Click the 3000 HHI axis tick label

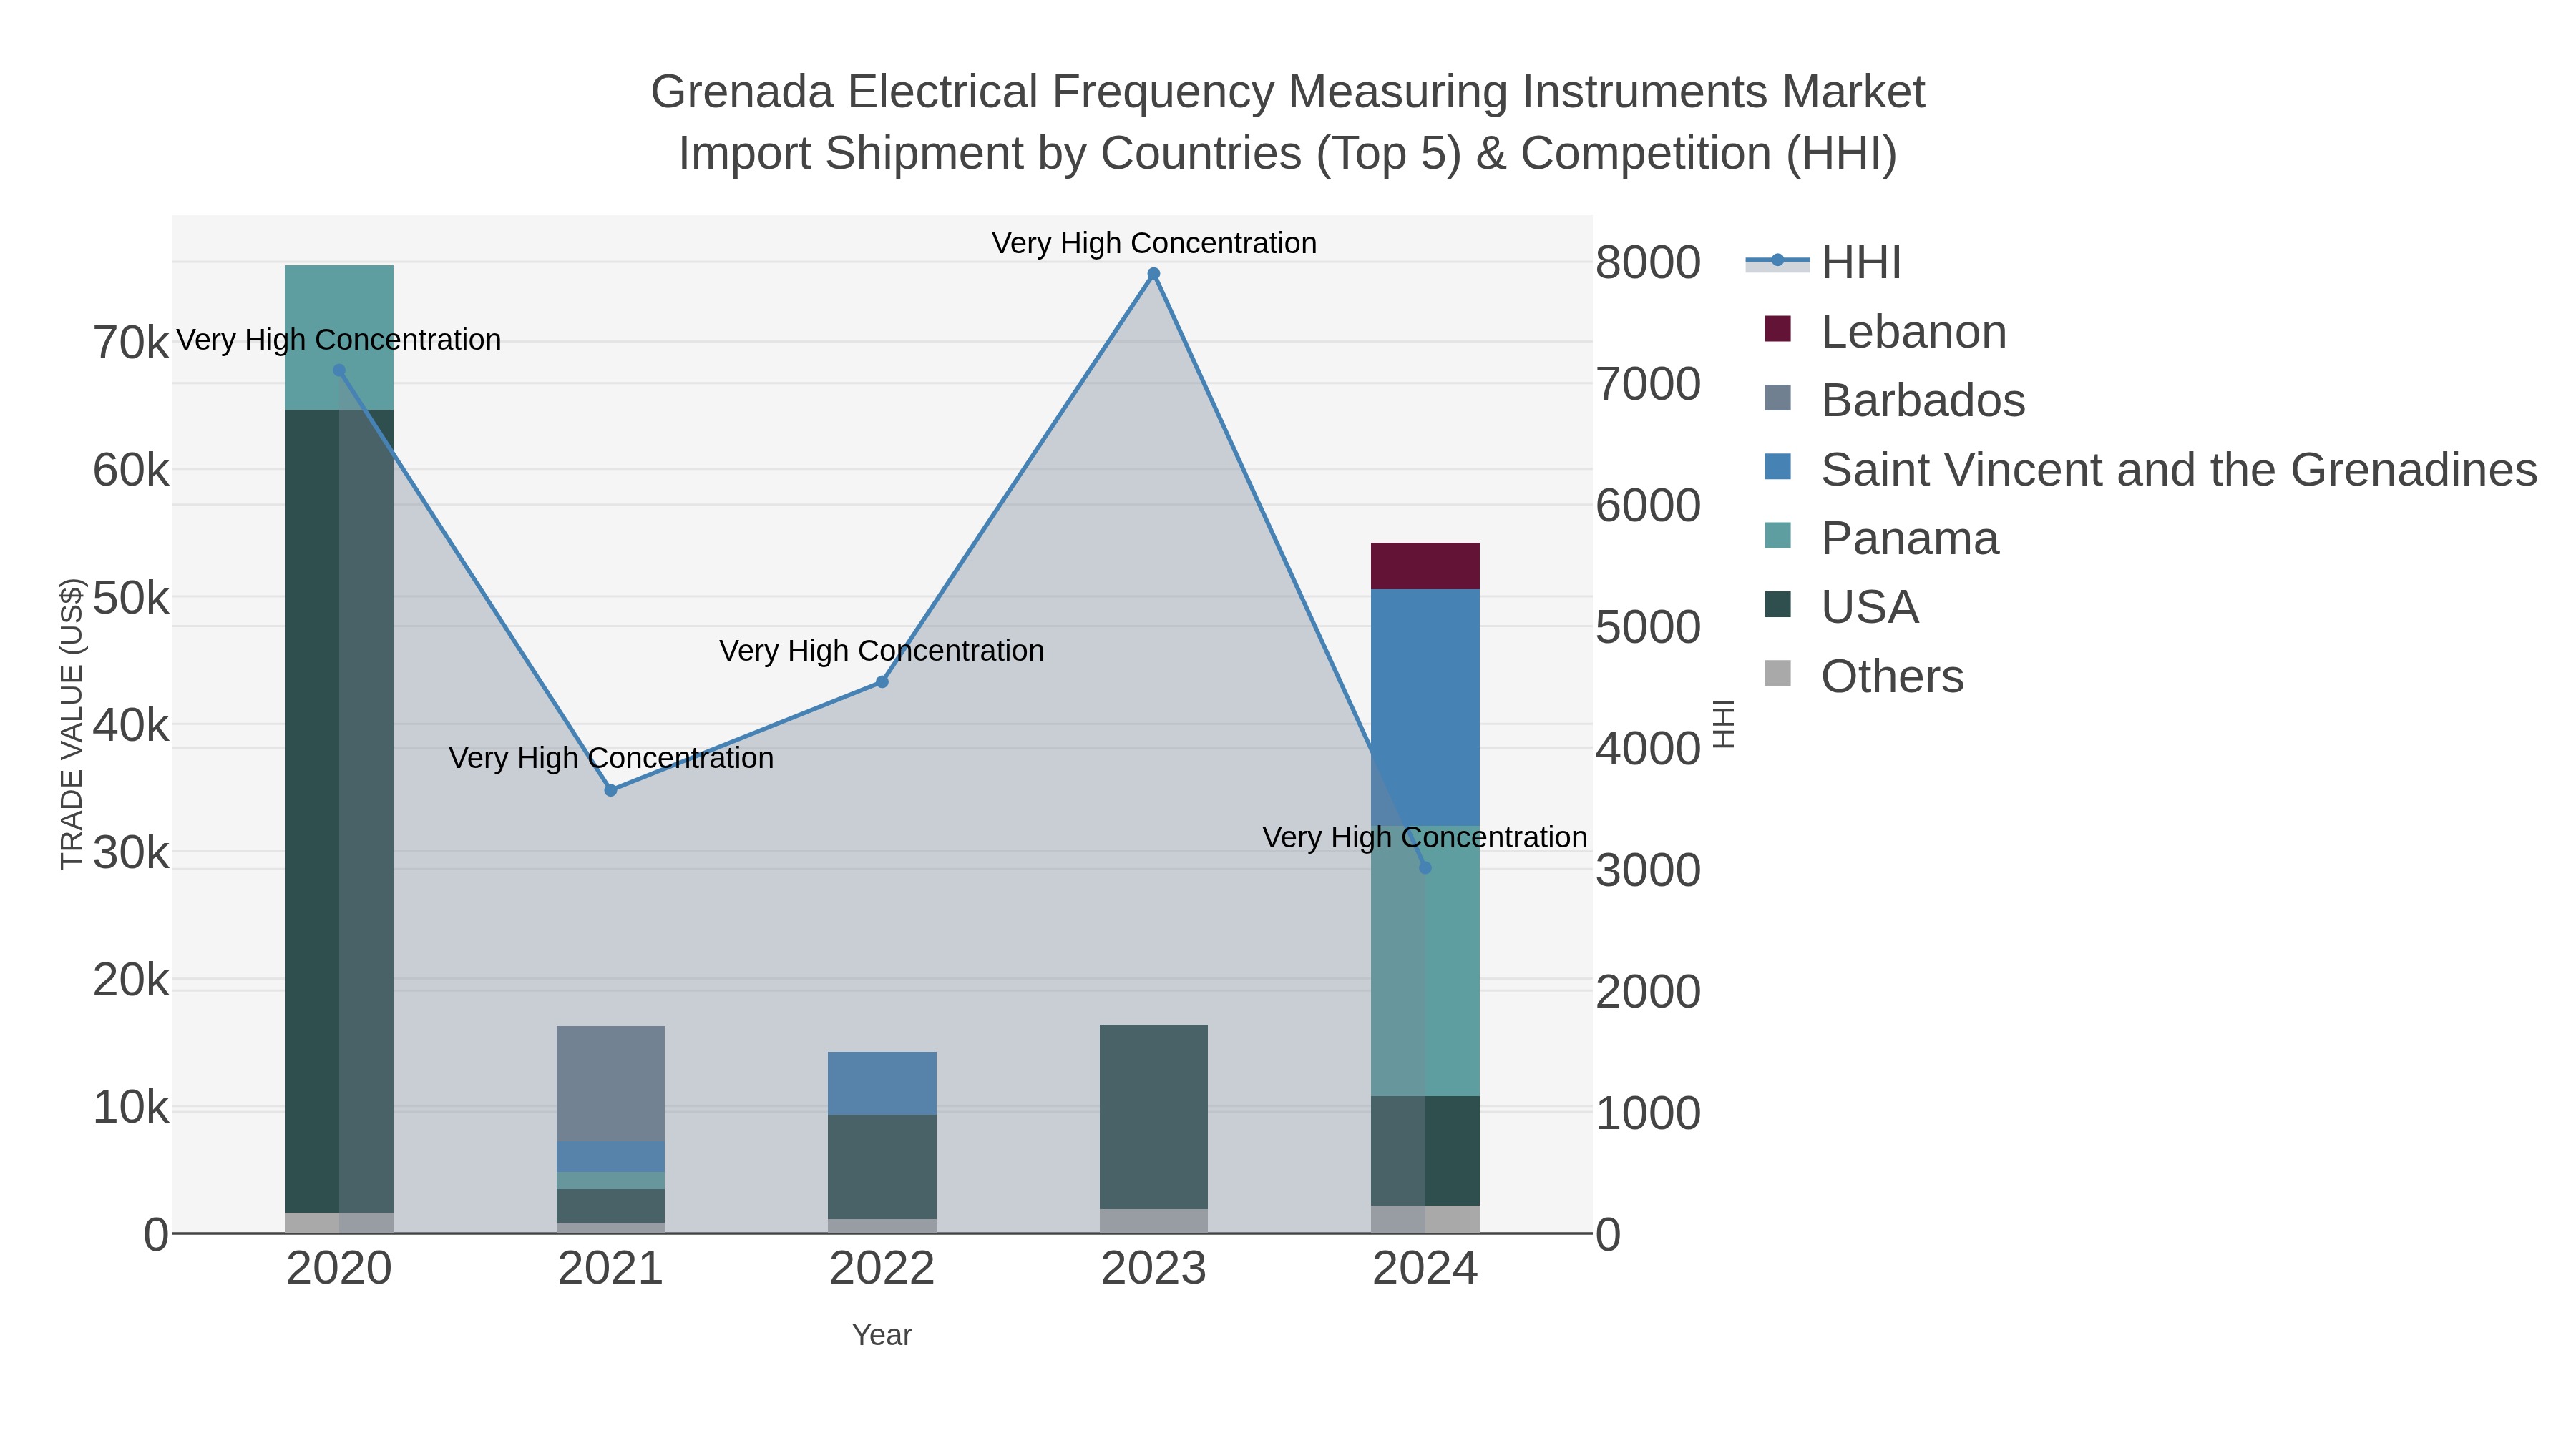(x=1648, y=870)
